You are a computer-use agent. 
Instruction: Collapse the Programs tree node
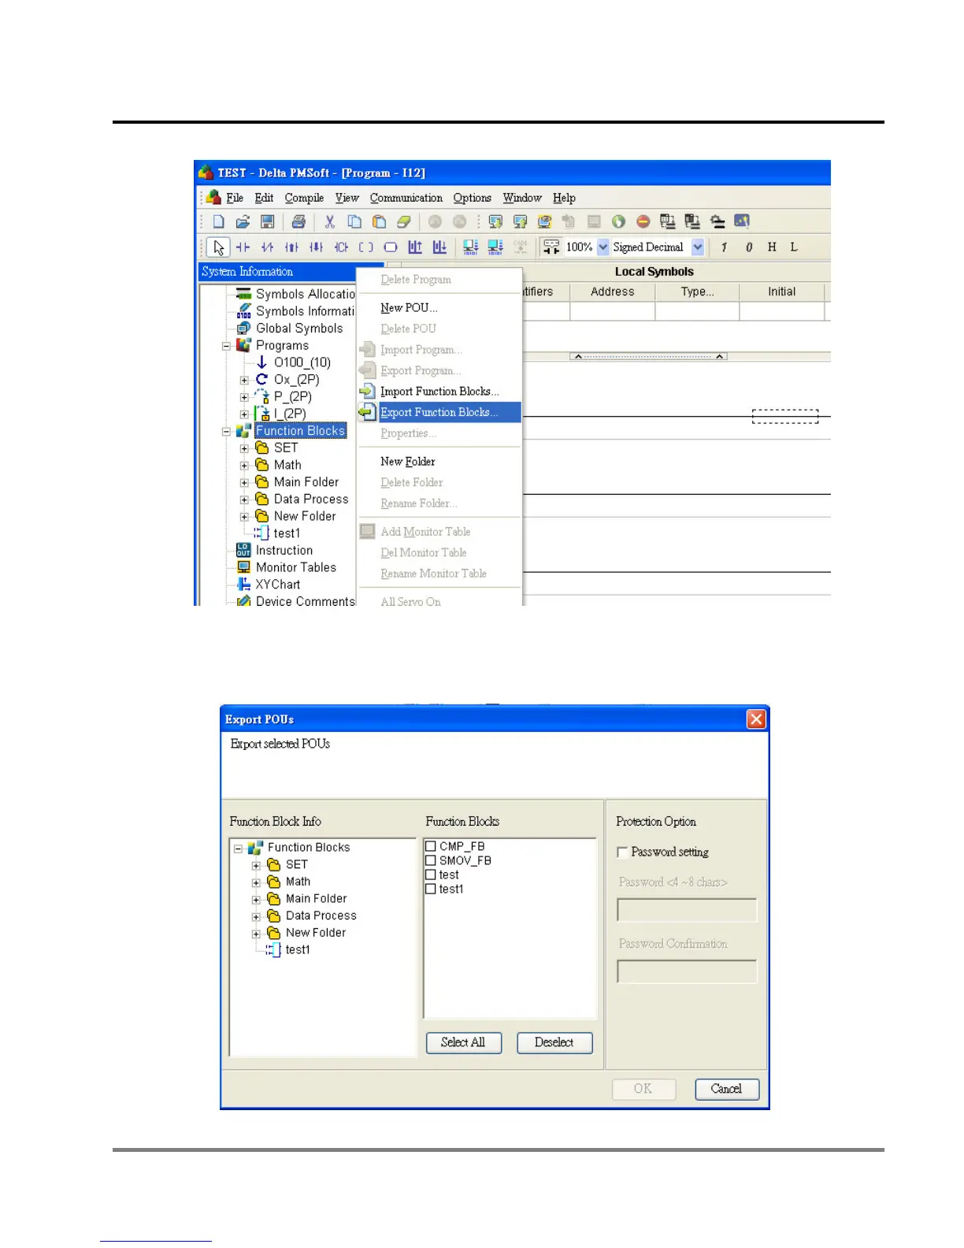tap(226, 346)
